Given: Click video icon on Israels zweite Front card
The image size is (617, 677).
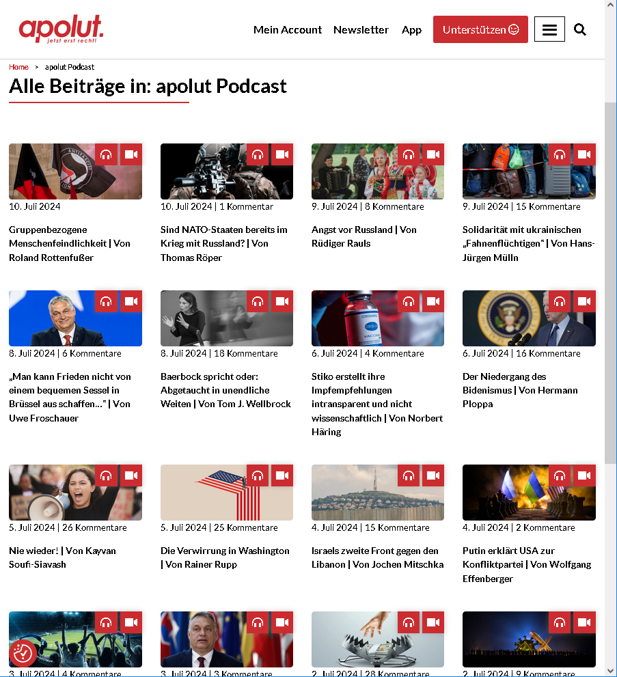Looking at the screenshot, I should click(x=433, y=475).
